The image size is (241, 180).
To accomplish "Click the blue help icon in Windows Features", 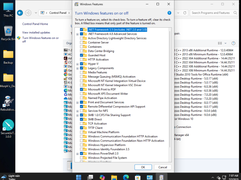I will point(169,13).
